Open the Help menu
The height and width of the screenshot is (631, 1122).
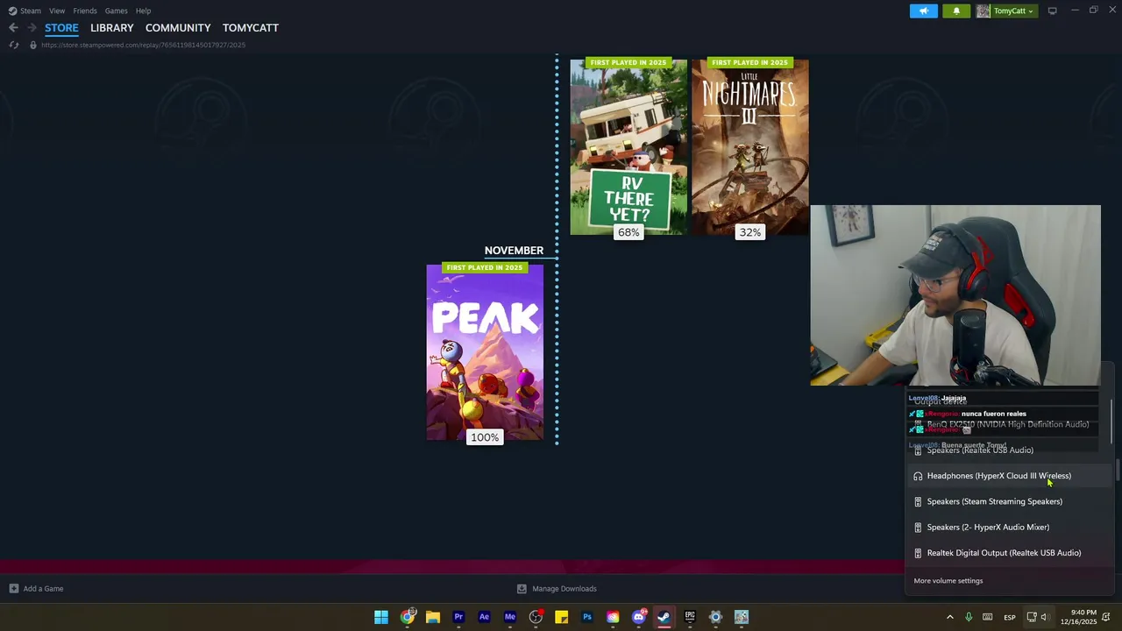143,11
